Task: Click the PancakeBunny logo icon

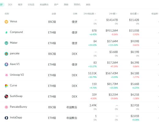Action: (6, 107)
